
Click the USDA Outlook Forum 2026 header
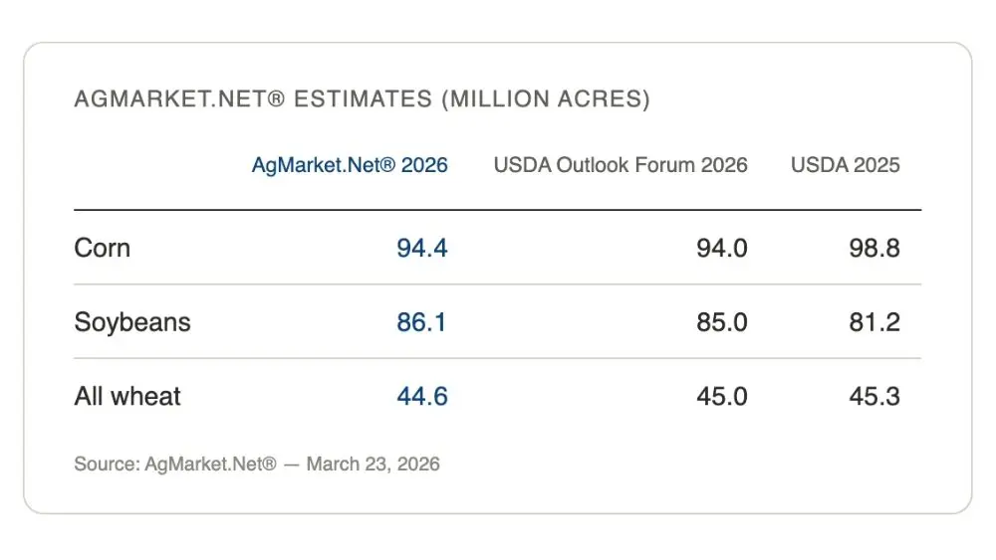click(x=621, y=165)
